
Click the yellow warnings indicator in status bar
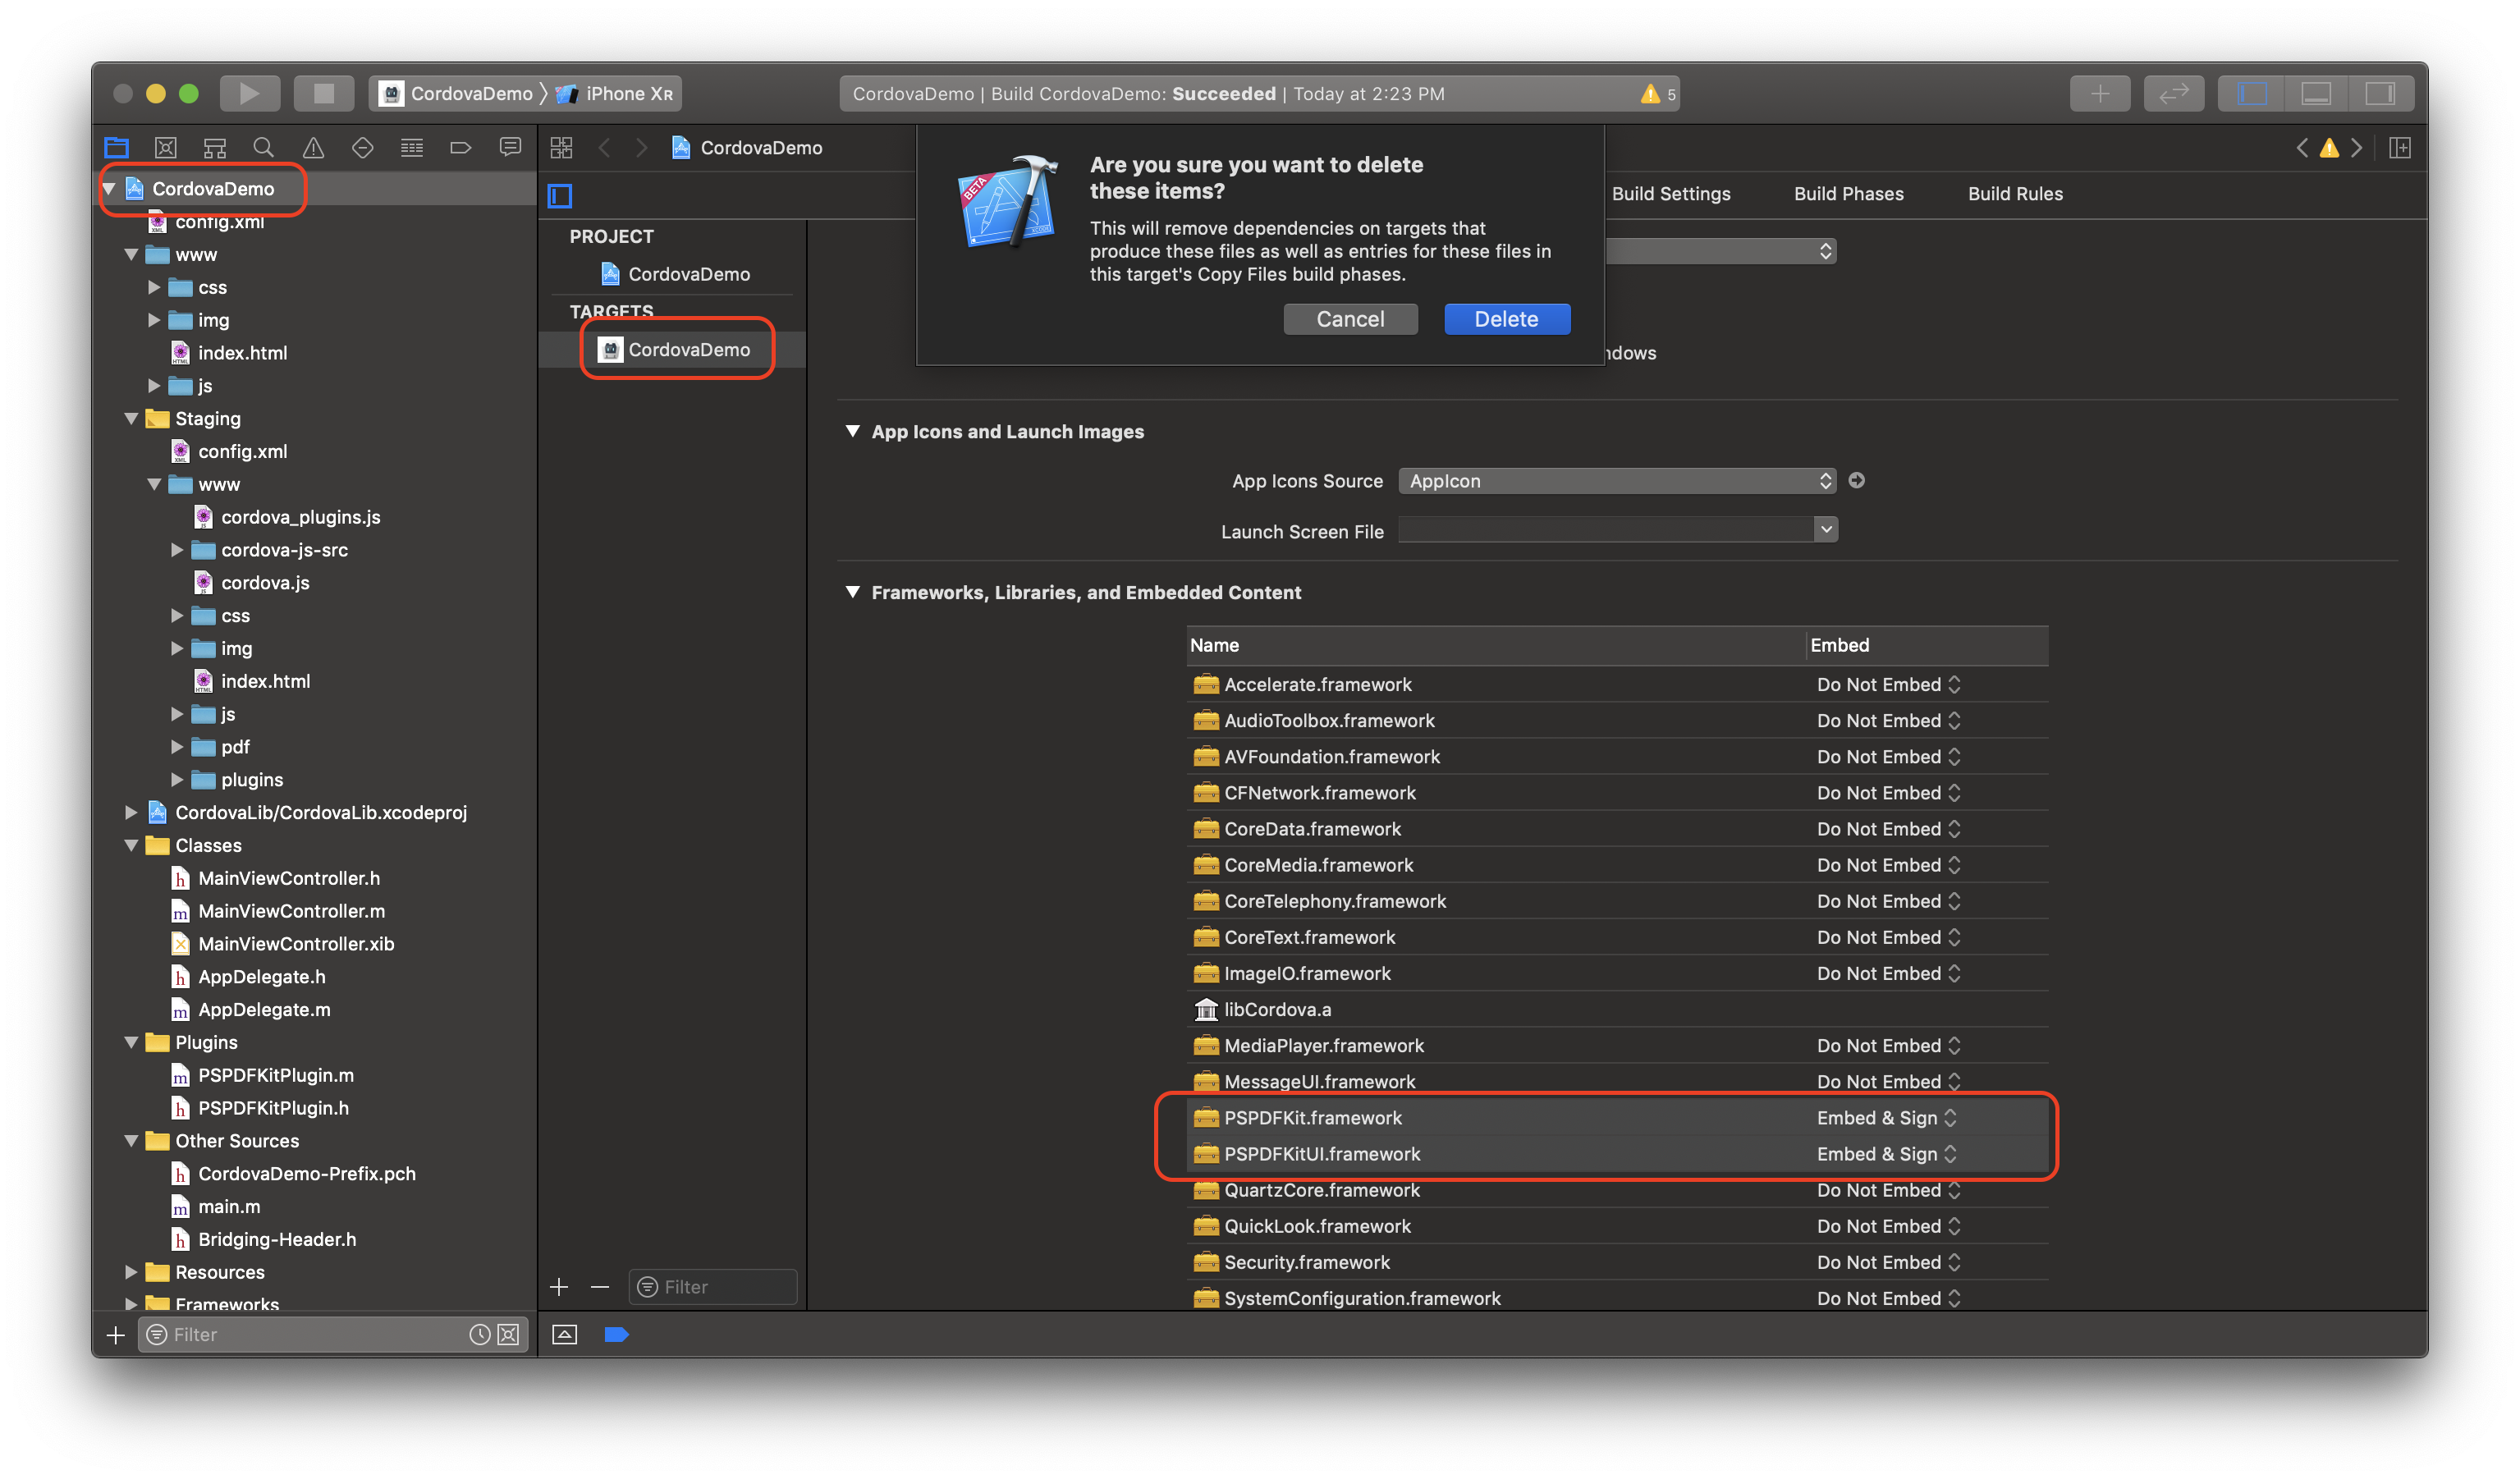(1657, 94)
